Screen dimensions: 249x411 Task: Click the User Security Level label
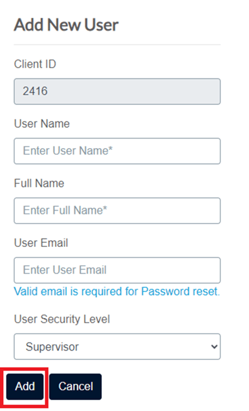(62, 319)
